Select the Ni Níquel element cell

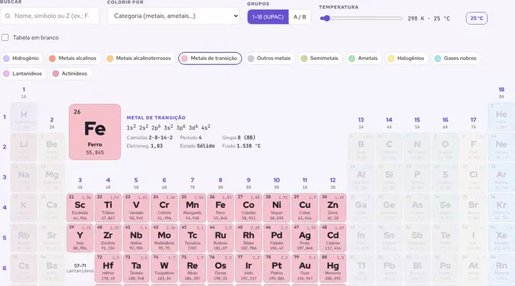pos(277,207)
